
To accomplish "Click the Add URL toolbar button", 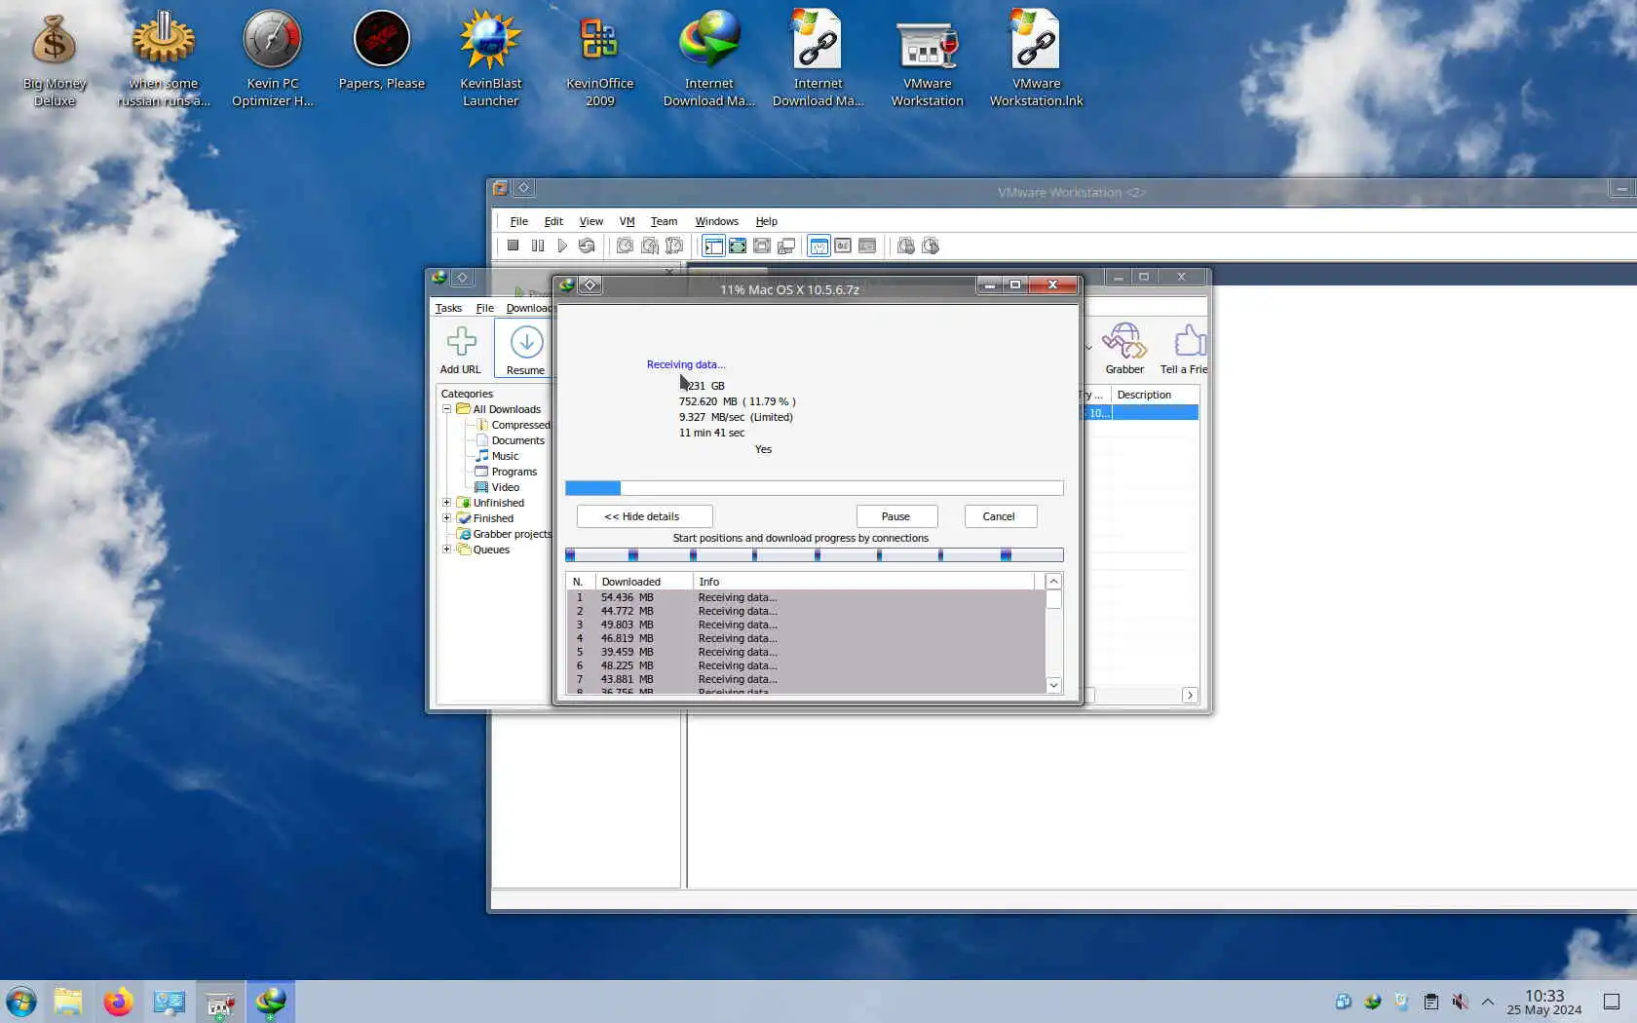I will [461, 350].
